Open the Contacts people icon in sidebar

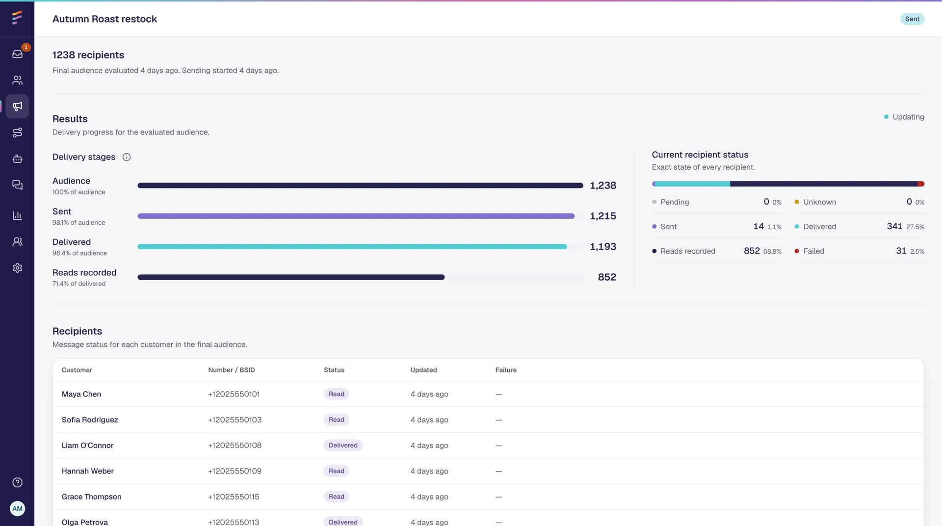coord(17,80)
